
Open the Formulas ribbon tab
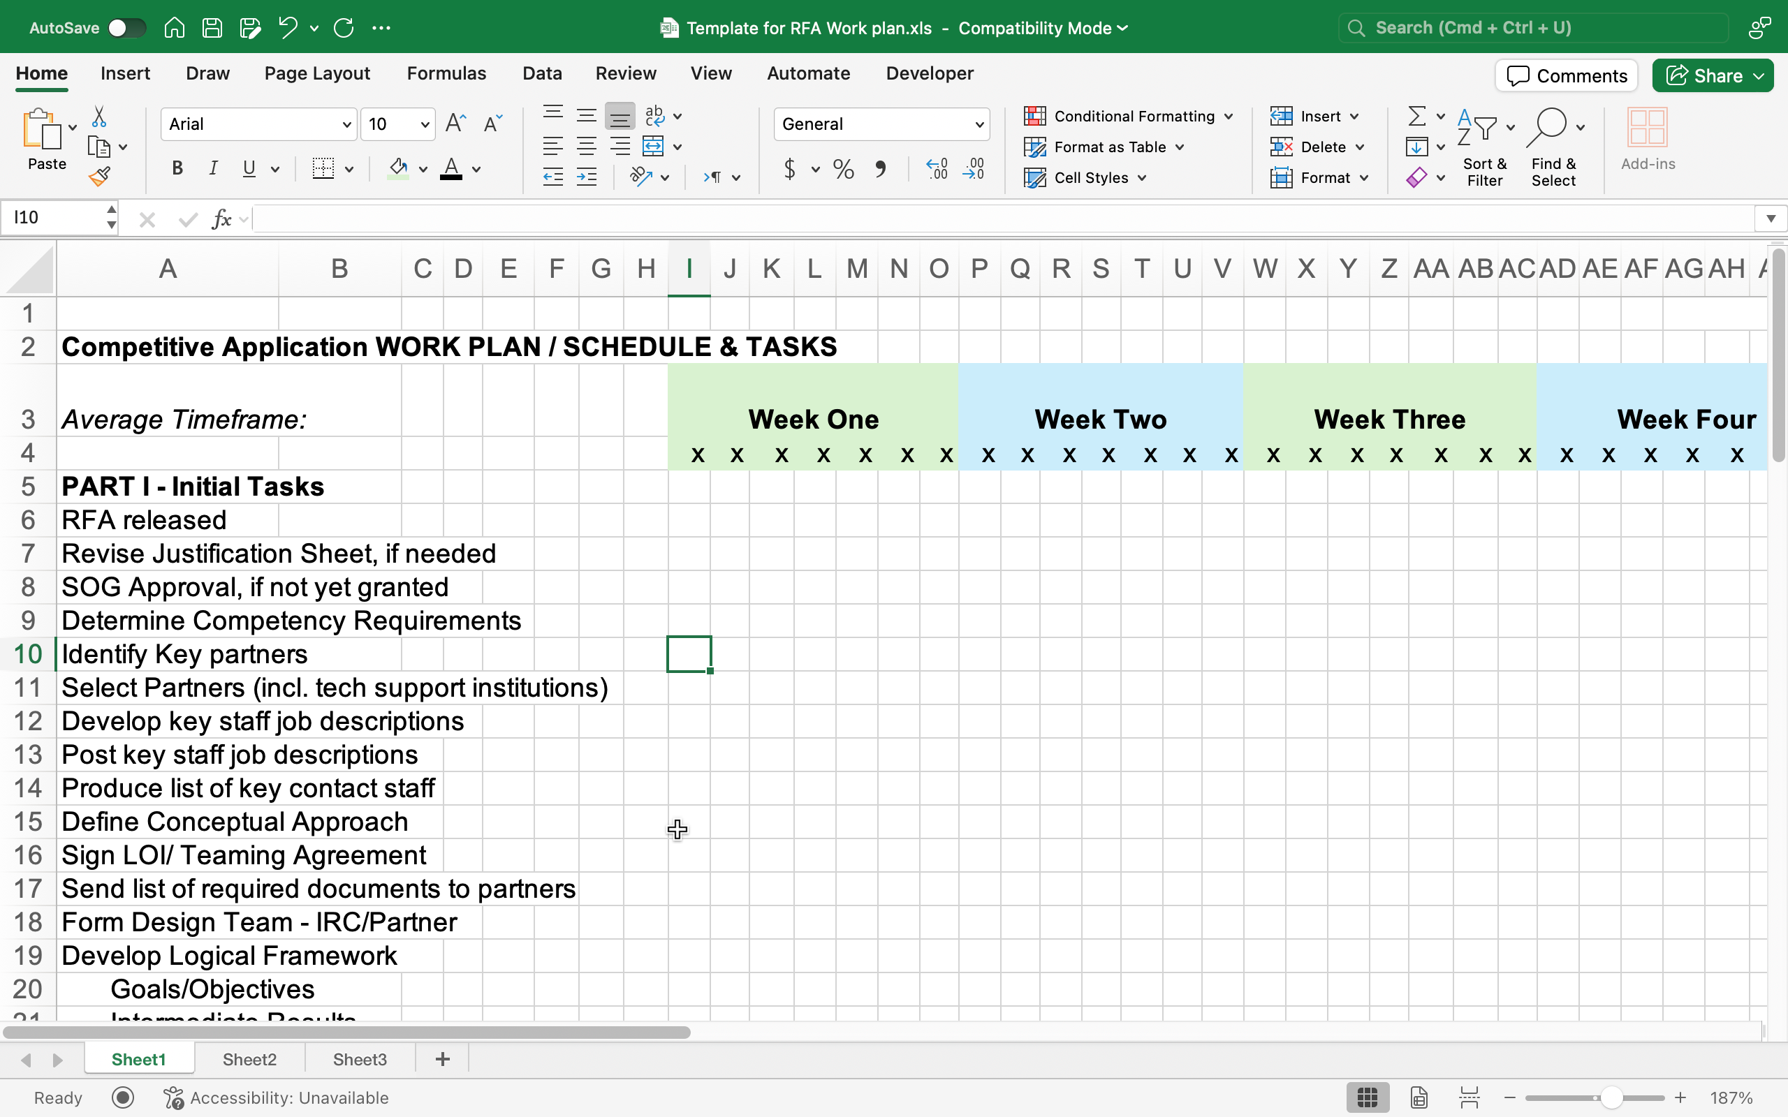[446, 73]
